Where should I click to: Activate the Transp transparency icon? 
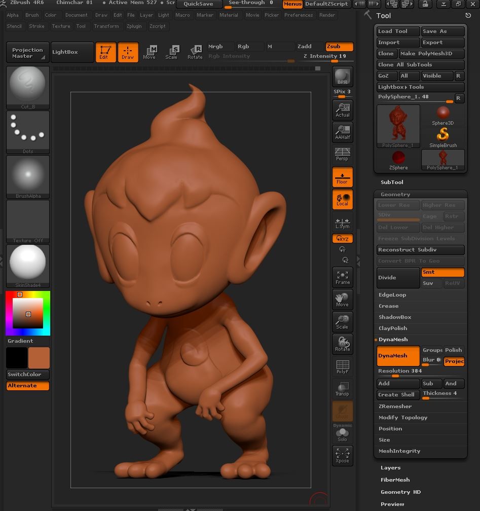pyautogui.click(x=342, y=389)
